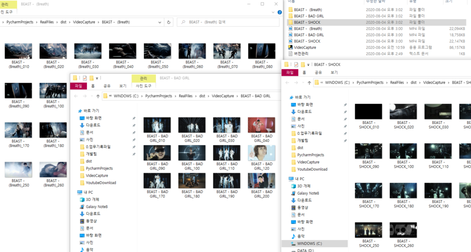Click New Folder icon in BAD GIRL title bar
471x252 pixels.
[91, 78]
